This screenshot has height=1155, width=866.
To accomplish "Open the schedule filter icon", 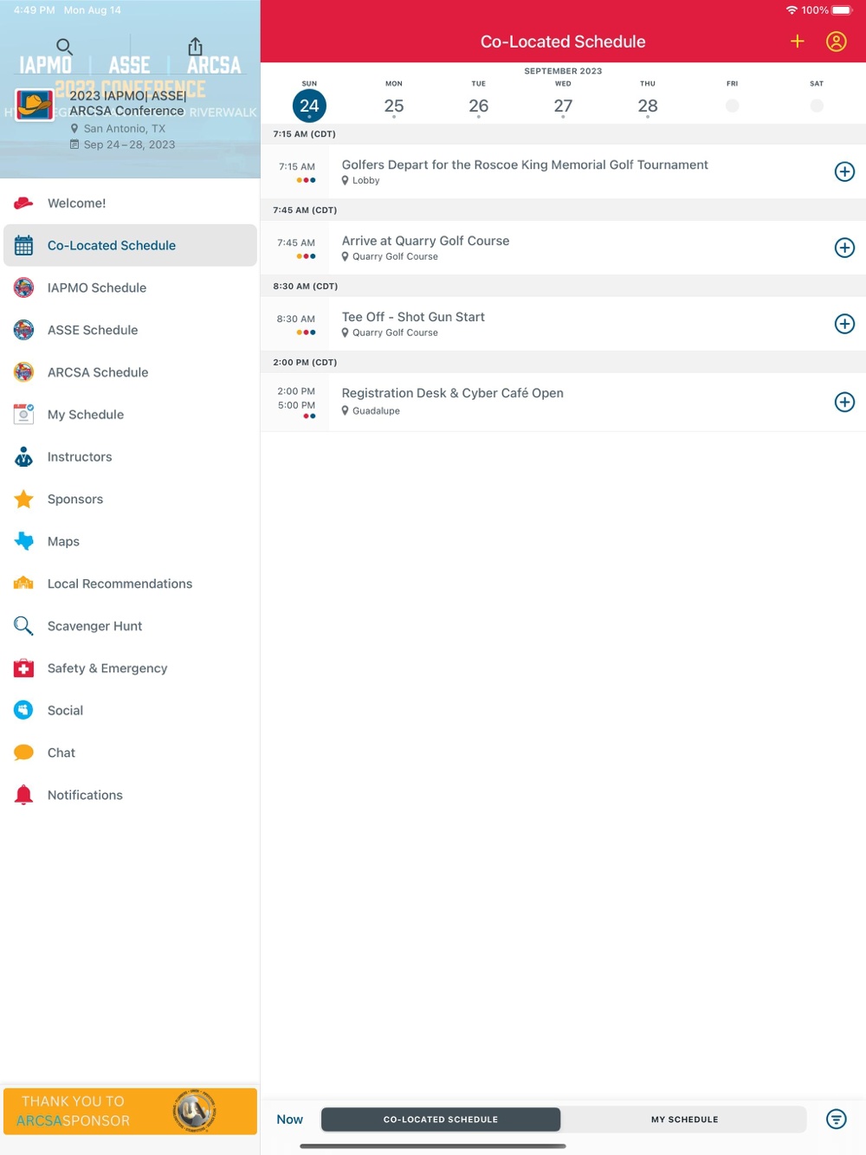I will 837,1120.
